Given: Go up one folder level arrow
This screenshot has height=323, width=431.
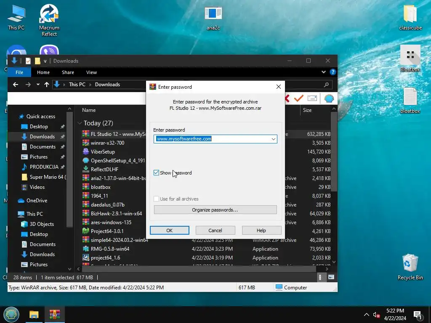Looking at the screenshot, I should point(46,85).
